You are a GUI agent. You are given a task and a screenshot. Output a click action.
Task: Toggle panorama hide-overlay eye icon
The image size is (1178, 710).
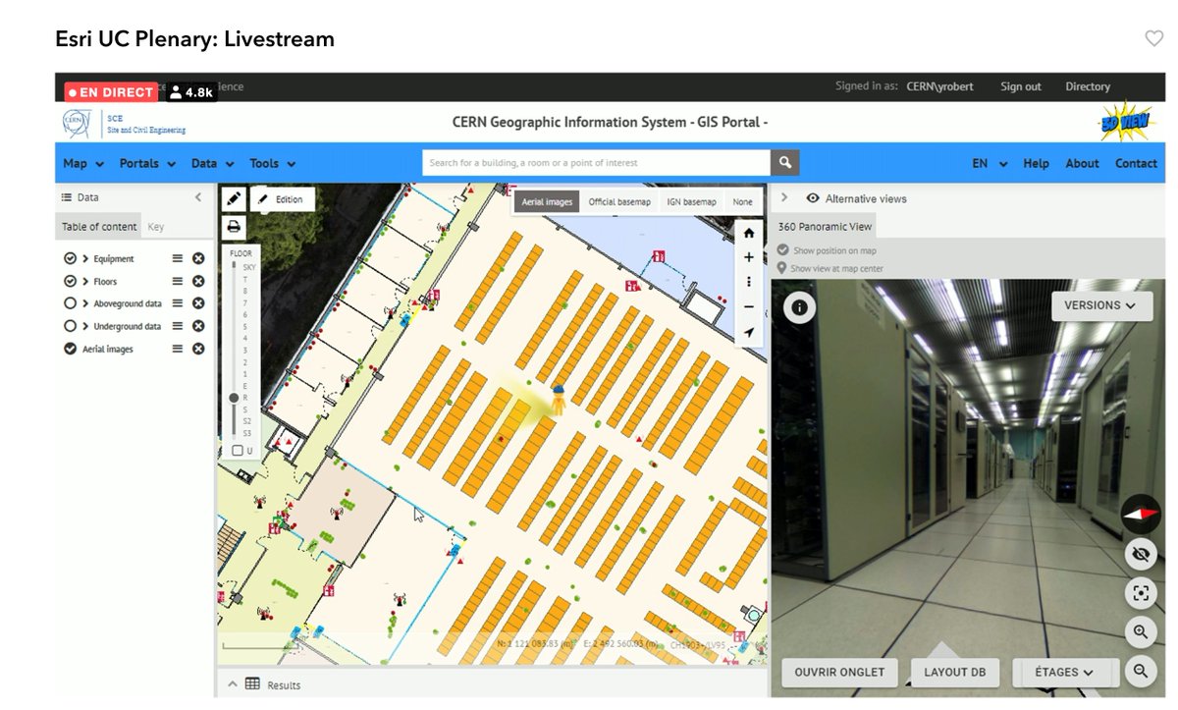1140,554
